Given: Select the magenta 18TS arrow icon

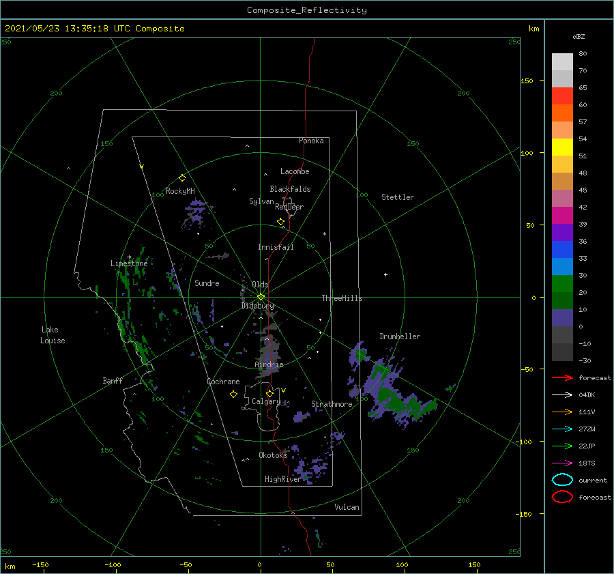Looking at the screenshot, I should click(x=562, y=463).
